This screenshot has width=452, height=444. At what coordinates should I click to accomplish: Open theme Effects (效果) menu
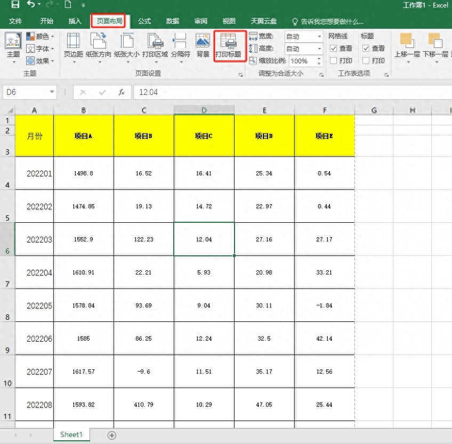click(40, 61)
